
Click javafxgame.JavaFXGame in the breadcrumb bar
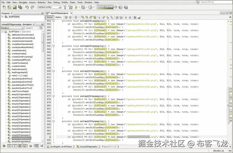pyautogui.click(x=61, y=147)
